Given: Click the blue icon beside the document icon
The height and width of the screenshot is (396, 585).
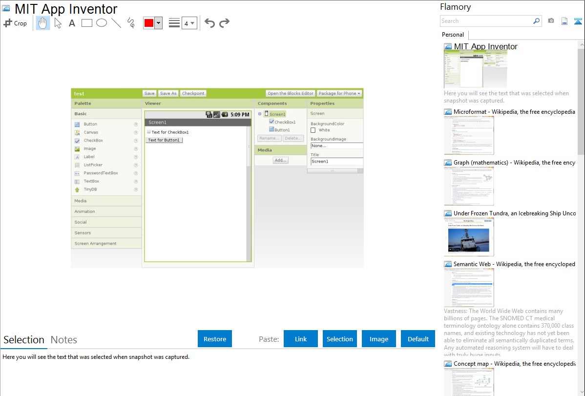Looking at the screenshot, I should tap(578, 21).
